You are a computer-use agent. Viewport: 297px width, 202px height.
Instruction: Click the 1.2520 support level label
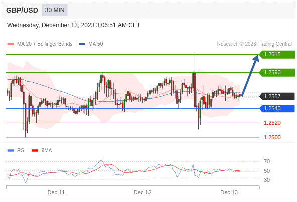(272, 123)
